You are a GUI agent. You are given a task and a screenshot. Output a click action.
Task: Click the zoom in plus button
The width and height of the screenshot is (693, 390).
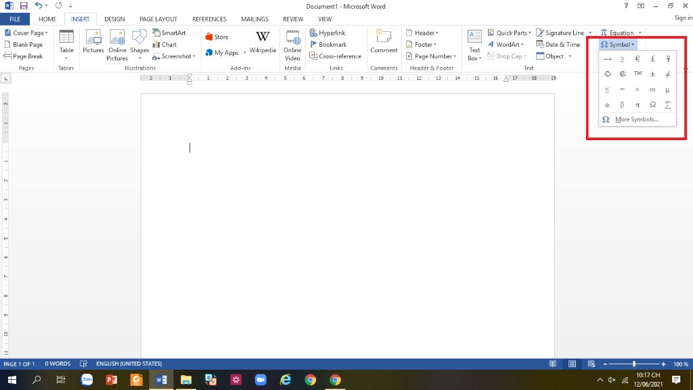[x=663, y=364]
